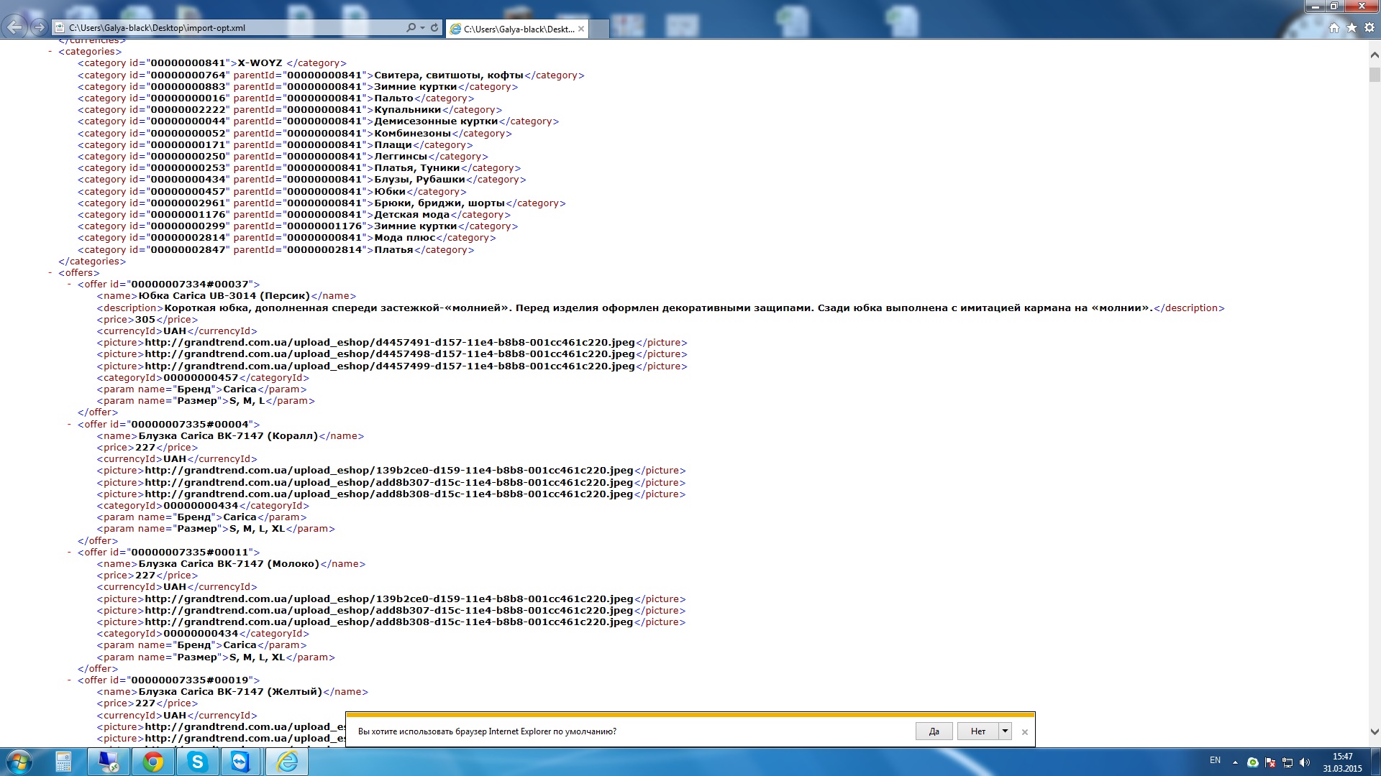The width and height of the screenshot is (1381, 776).
Task: Click categoryId value 00000000457
Action: pyautogui.click(x=201, y=378)
